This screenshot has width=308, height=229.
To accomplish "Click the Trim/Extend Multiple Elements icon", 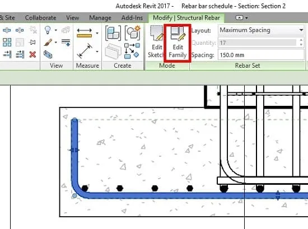I will click(20, 54).
